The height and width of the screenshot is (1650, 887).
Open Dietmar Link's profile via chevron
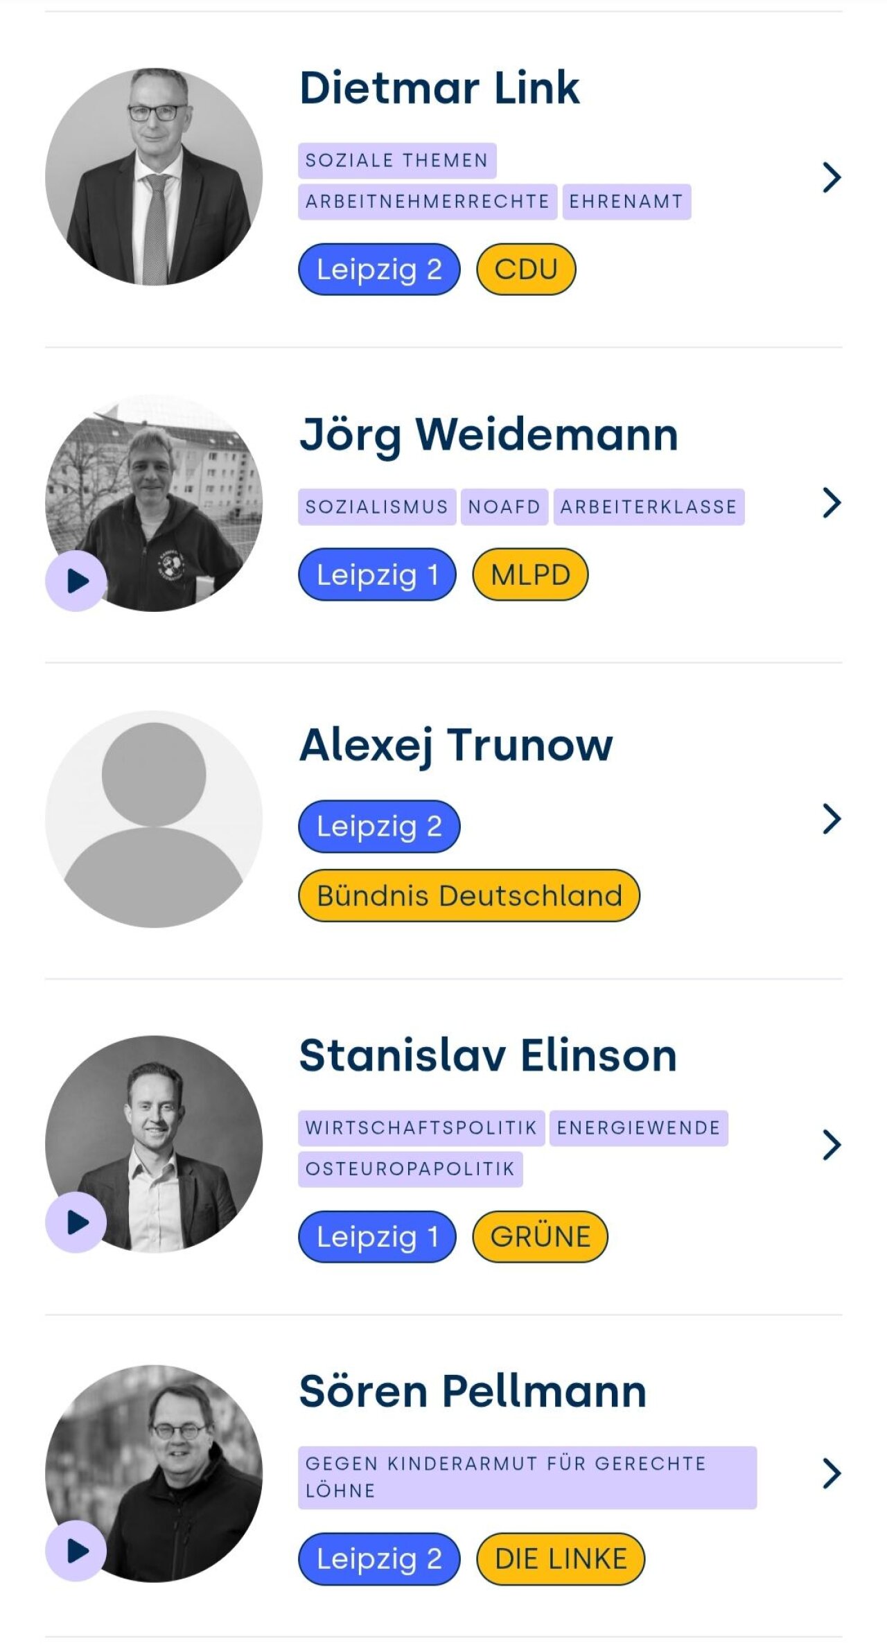831,177
